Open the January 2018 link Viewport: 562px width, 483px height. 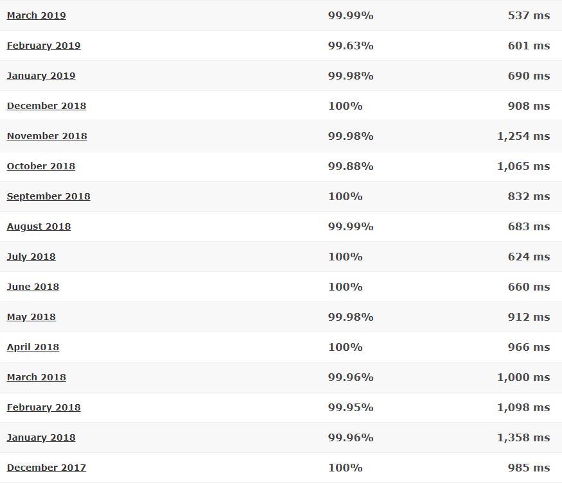(x=41, y=437)
